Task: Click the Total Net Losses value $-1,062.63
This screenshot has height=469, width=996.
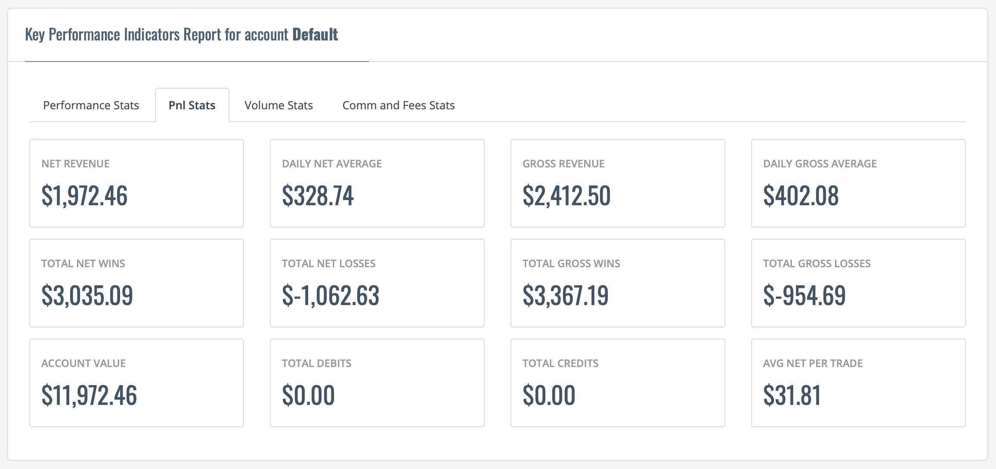Action: point(331,296)
